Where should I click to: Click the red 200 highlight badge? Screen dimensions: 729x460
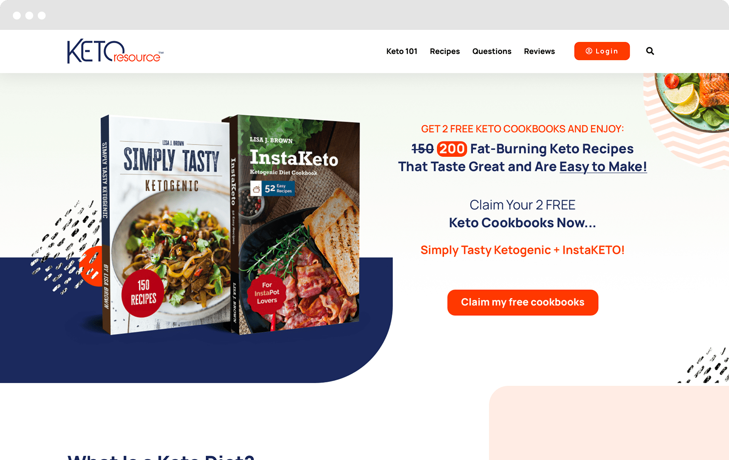point(452,149)
